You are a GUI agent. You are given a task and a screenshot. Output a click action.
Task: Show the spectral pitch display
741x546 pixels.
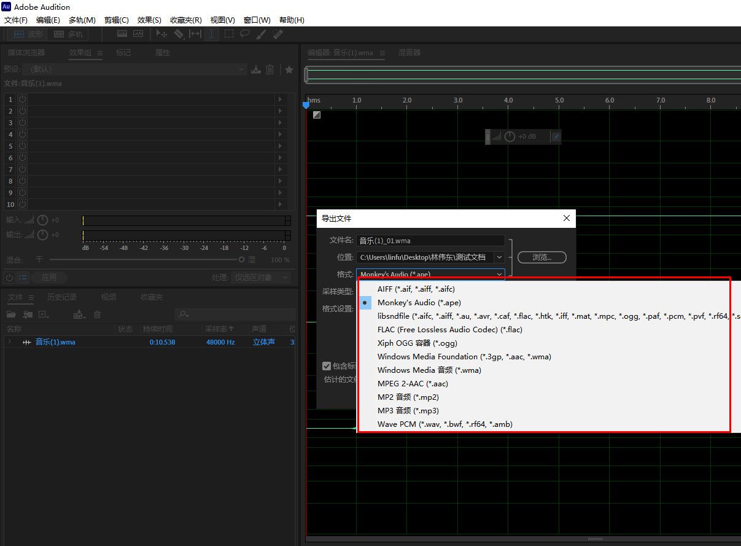(138, 34)
